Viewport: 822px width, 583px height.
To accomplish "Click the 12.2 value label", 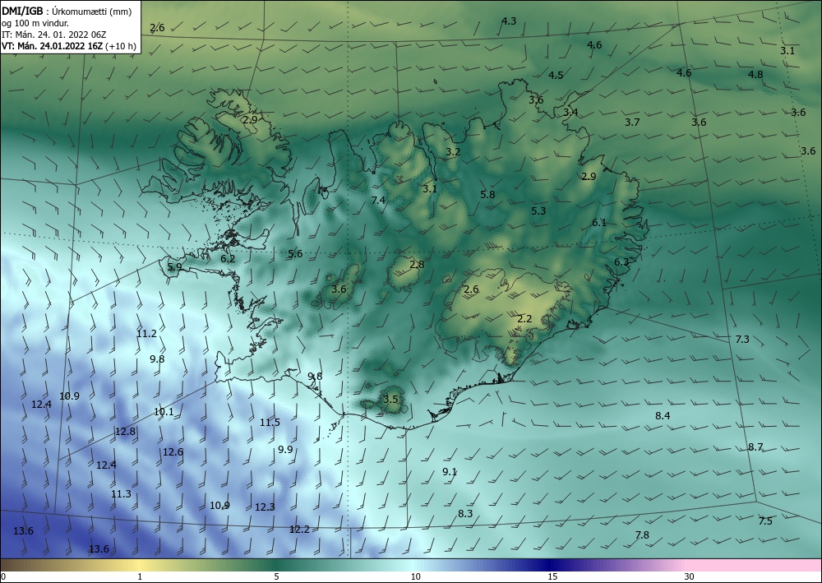I will (299, 530).
